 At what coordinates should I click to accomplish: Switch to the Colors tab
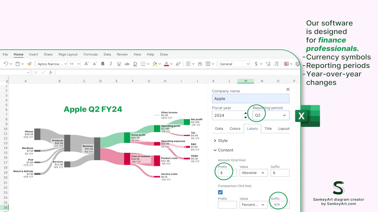pyautogui.click(x=235, y=129)
